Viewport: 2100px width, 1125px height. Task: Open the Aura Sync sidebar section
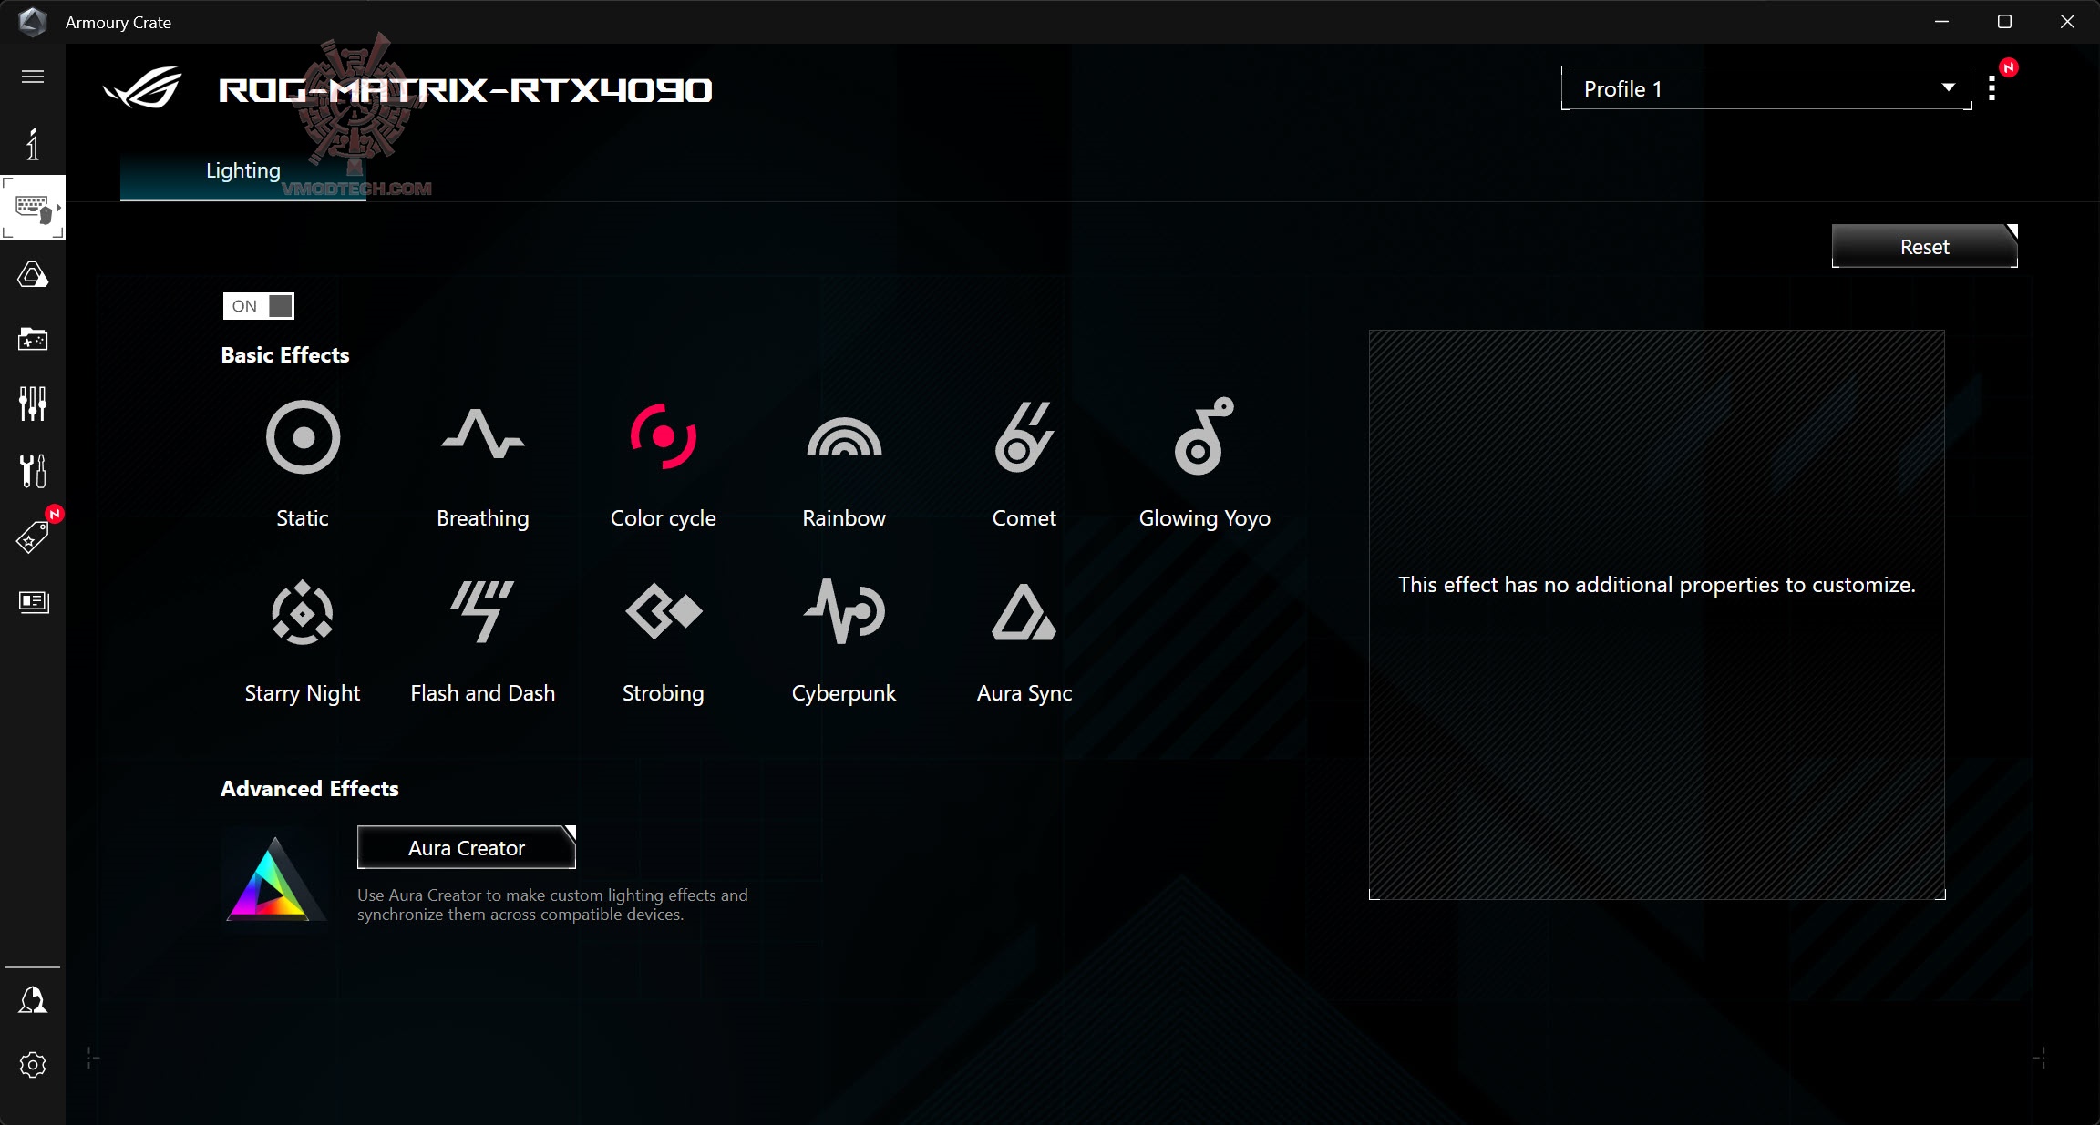33,275
